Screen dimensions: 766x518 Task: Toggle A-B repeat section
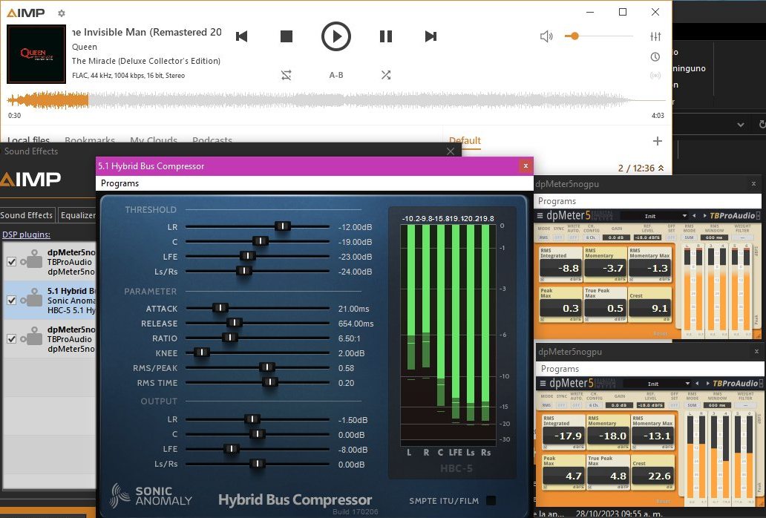(x=336, y=75)
